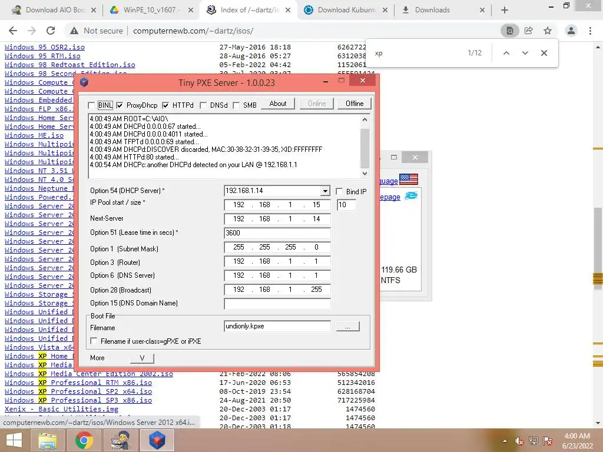
Task: Open Windows ME.iso link
Action: pyautogui.click(x=34, y=136)
